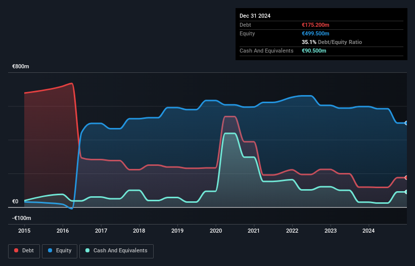Click the 2016 x-axis label
415x266 pixels.
pyautogui.click(x=63, y=231)
